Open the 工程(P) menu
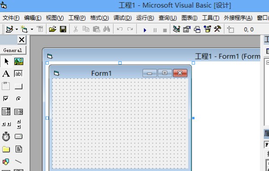269x171 pixels. pyautogui.click(x=77, y=18)
